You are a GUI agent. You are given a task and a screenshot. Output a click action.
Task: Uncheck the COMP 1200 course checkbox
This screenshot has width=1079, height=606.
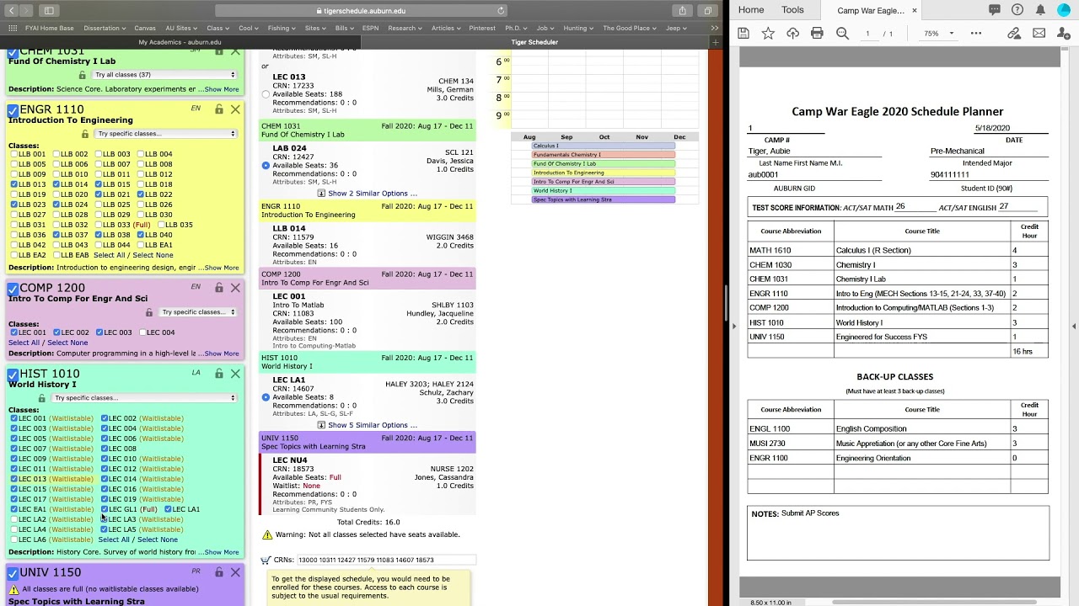click(13, 289)
